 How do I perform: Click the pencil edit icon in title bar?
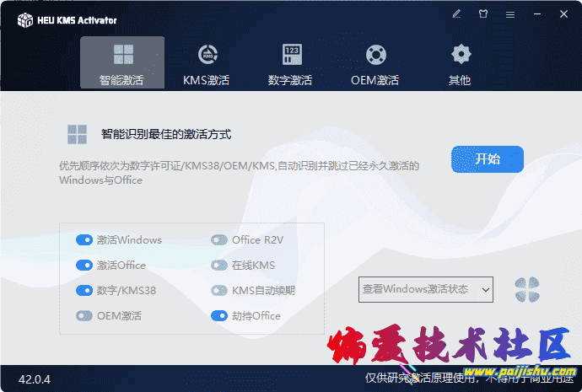click(x=456, y=14)
